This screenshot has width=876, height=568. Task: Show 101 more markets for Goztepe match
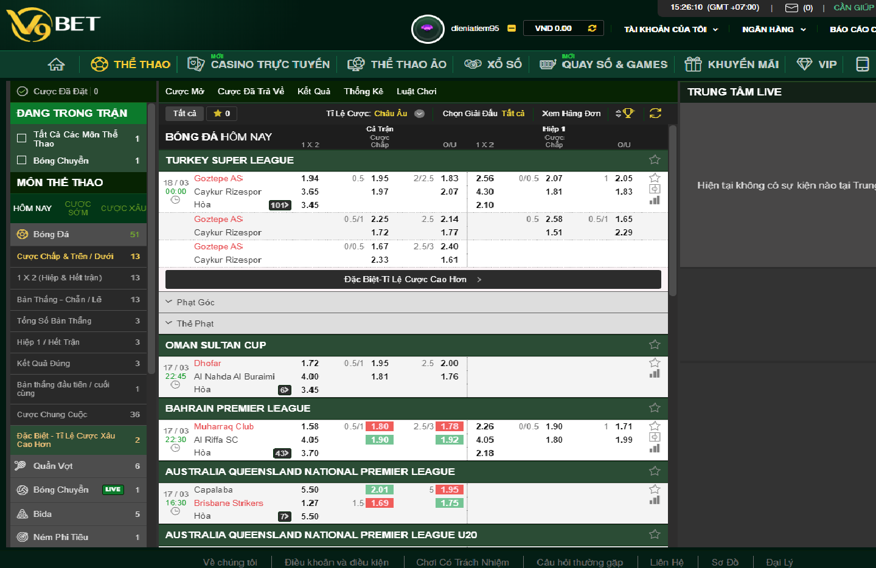coord(280,205)
